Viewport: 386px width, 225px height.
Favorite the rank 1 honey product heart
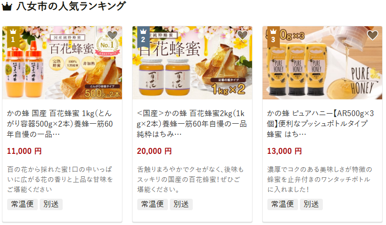tap(112, 35)
